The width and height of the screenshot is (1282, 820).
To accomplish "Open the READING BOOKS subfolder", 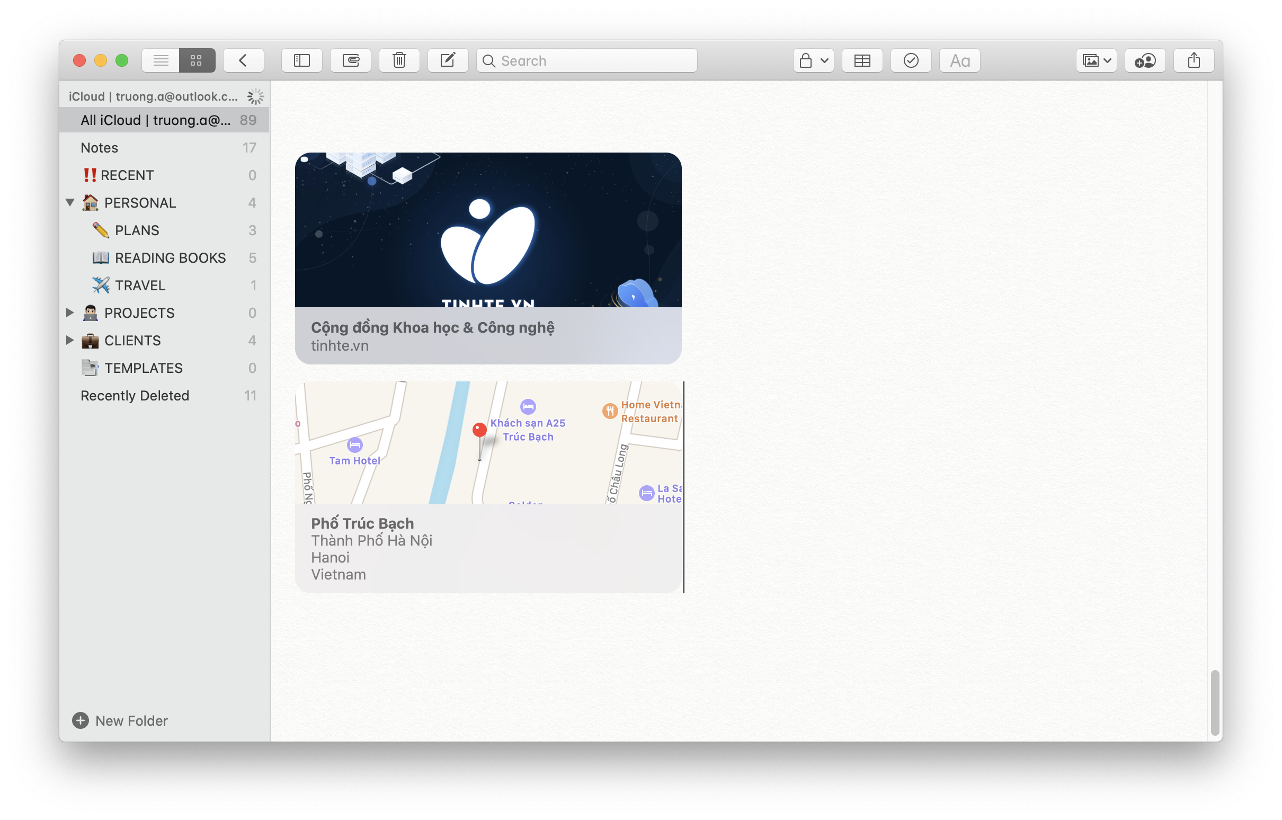I will pos(164,258).
